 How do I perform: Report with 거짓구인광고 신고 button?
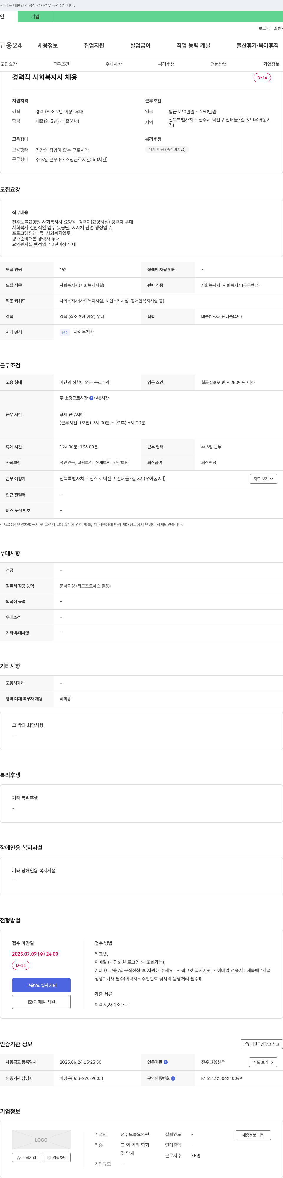[261, 1044]
